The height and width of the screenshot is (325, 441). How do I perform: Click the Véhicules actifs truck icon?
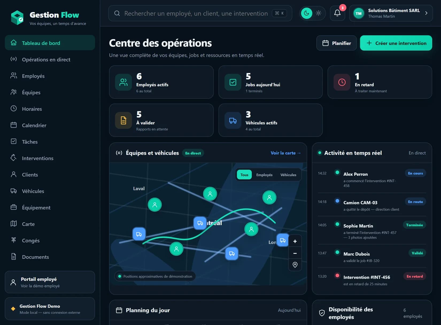(x=233, y=120)
